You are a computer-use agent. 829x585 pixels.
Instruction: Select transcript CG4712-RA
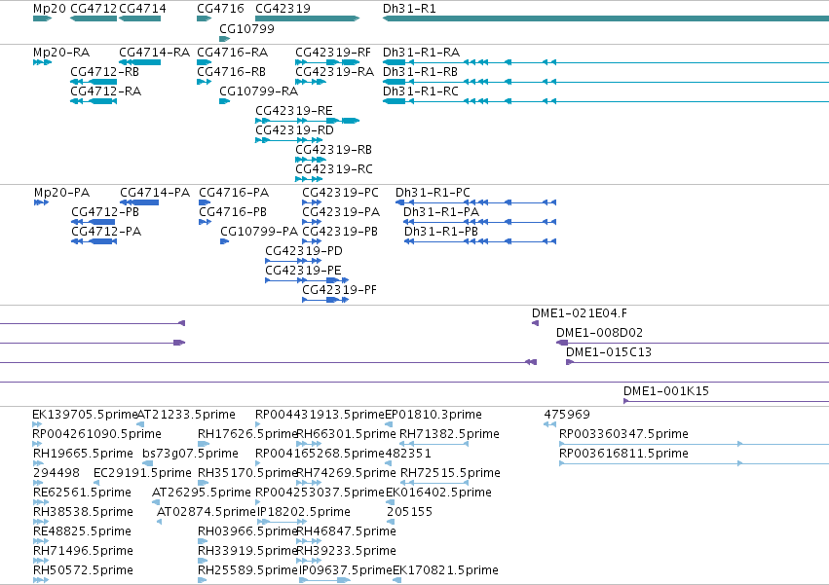(106, 91)
